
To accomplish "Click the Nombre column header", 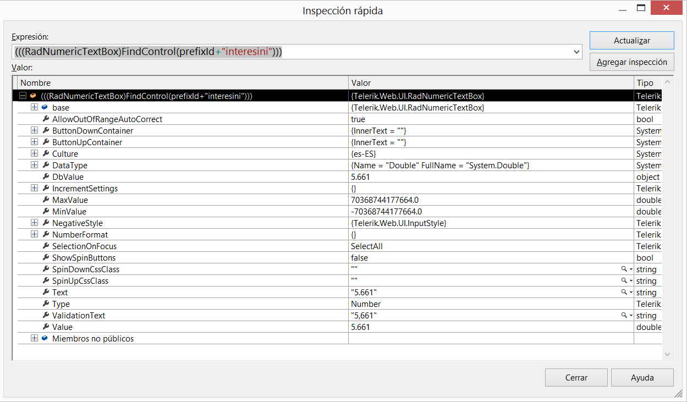I will 182,82.
